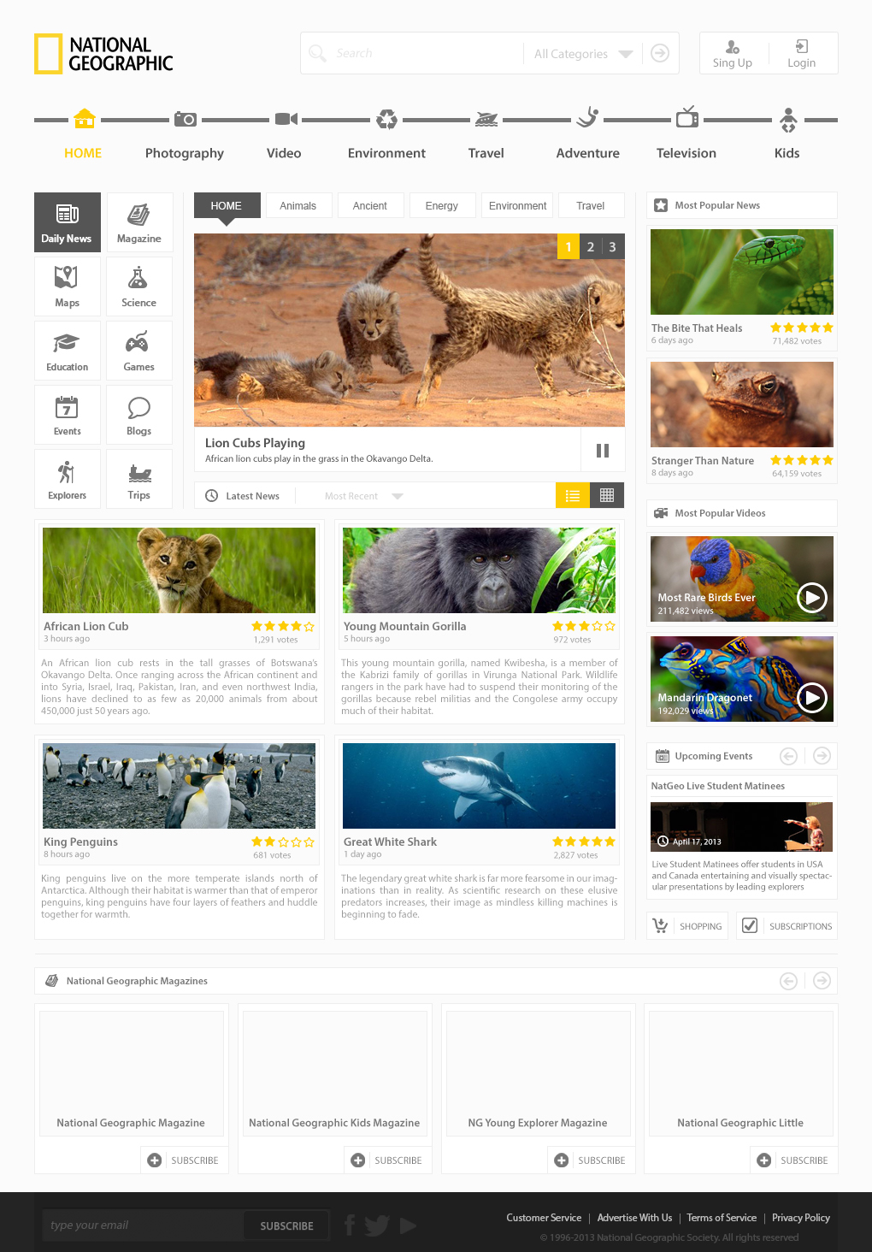Open the Events calendar tile
Screen dimensions: 872x1252
click(x=68, y=415)
